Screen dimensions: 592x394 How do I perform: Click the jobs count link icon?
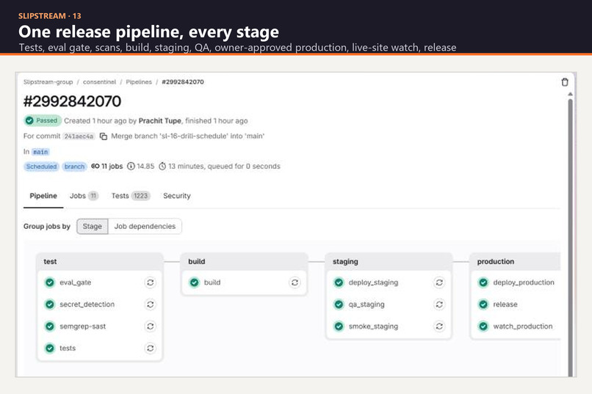click(x=95, y=167)
